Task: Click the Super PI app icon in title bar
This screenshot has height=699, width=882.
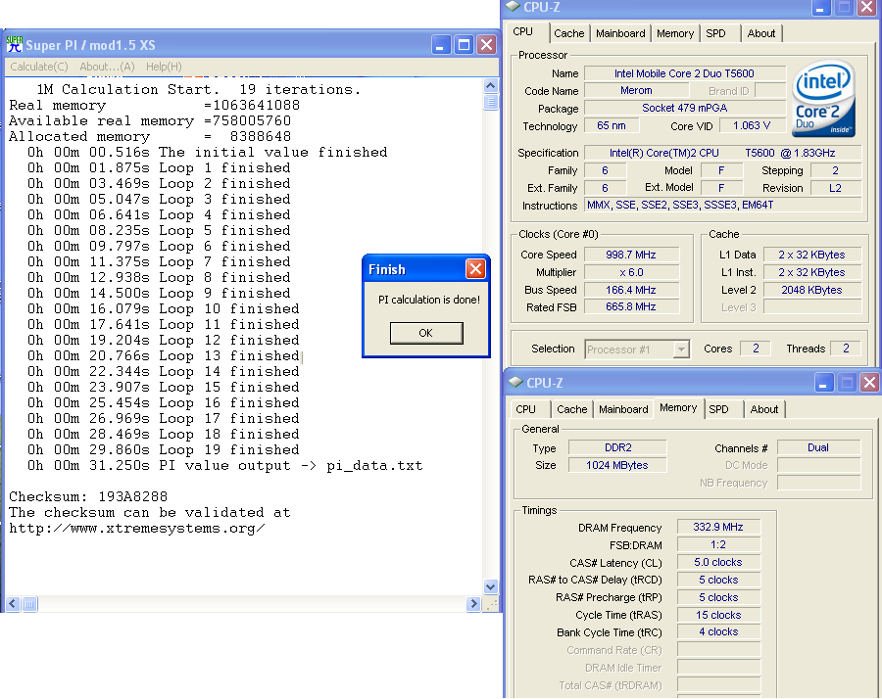Action: pos(15,44)
